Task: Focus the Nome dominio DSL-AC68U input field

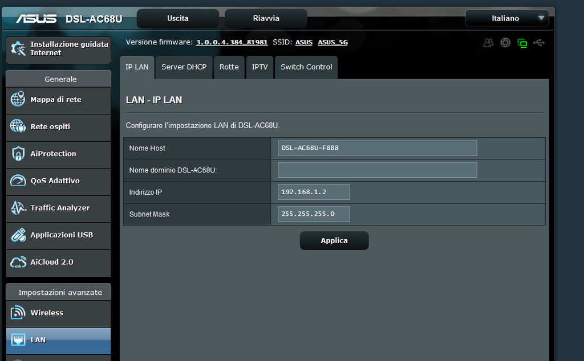Action: [378, 170]
